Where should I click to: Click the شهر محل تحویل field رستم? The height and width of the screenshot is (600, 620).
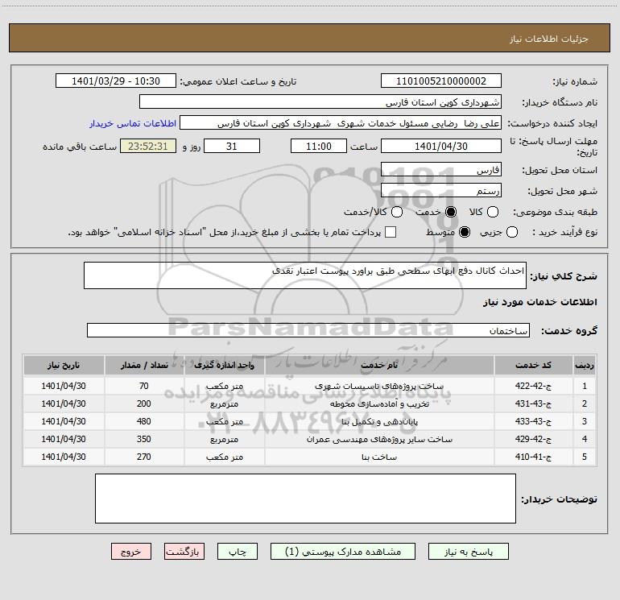click(441, 190)
